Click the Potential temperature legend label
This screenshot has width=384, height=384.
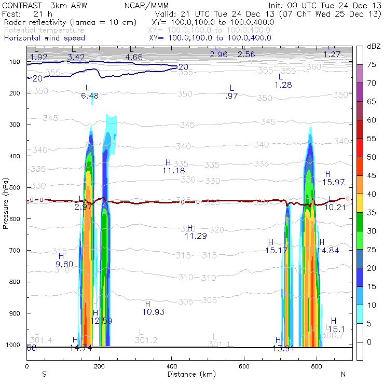[x=44, y=30]
